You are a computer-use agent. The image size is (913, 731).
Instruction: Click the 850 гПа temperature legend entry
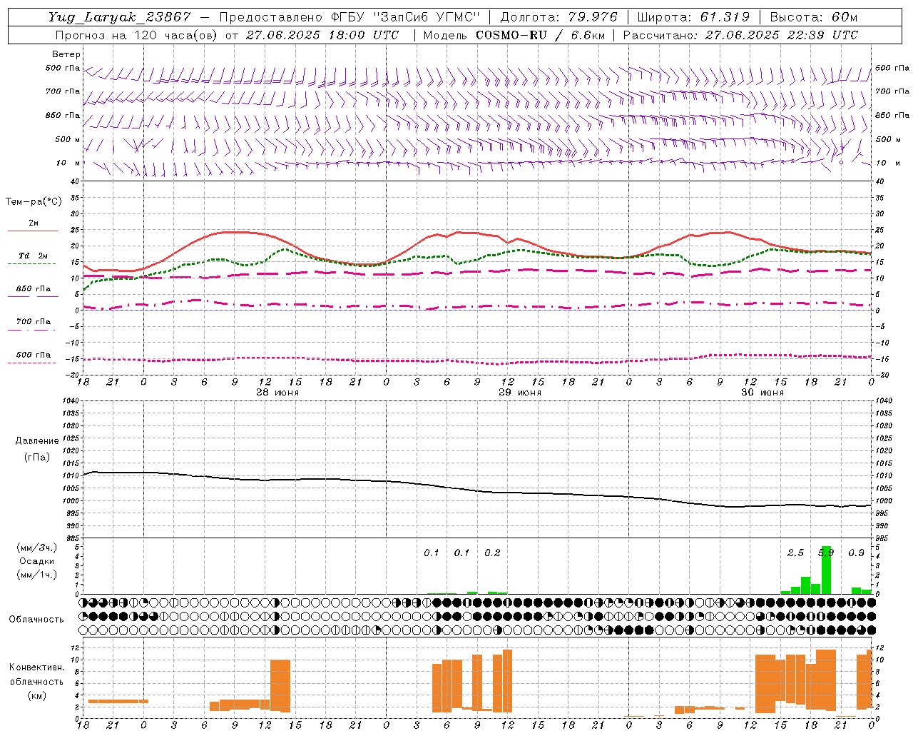[34, 288]
